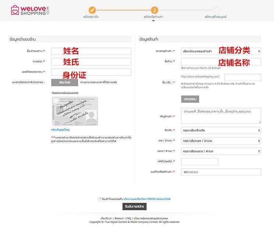Image resolution: width=274 pixels, height=228 pixels.
Task: Open the district selection dropdown
Action: [221, 141]
